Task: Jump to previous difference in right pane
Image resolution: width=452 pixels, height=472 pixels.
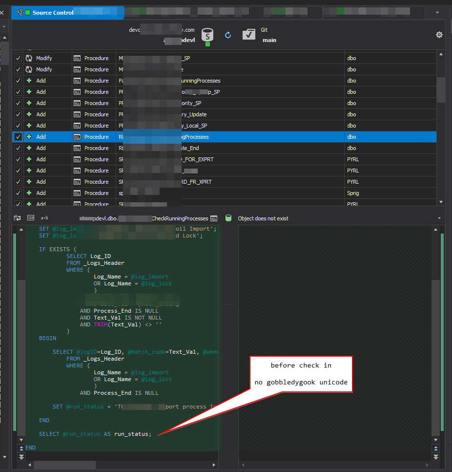Action: pos(436,448)
